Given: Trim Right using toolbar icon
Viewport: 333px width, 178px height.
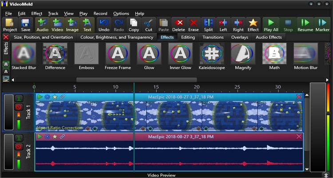Looking at the screenshot, I should (238, 25).
